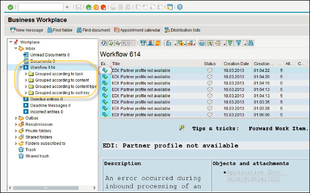Viewport: 310px width, 193px height.
Task: Click the Refresh icon in workflow toolbar
Action: click(103, 43)
